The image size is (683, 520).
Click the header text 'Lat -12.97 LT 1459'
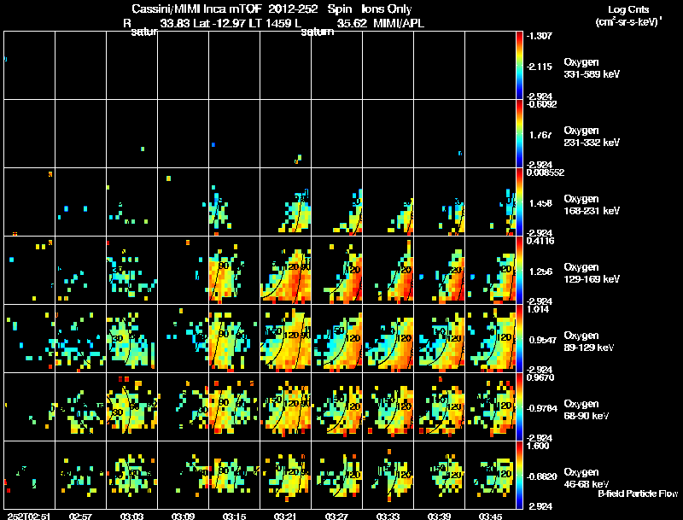coord(242,24)
